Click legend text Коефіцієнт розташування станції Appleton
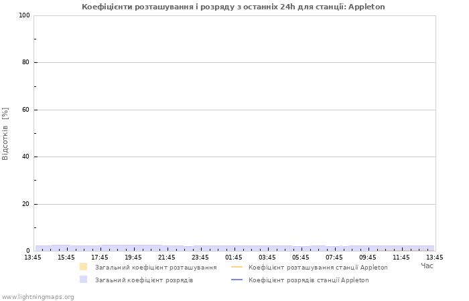 click(x=318, y=267)
